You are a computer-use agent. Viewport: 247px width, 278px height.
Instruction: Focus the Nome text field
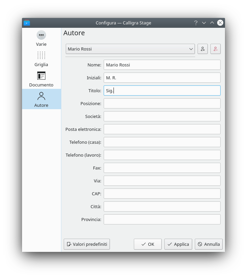(x=162, y=65)
